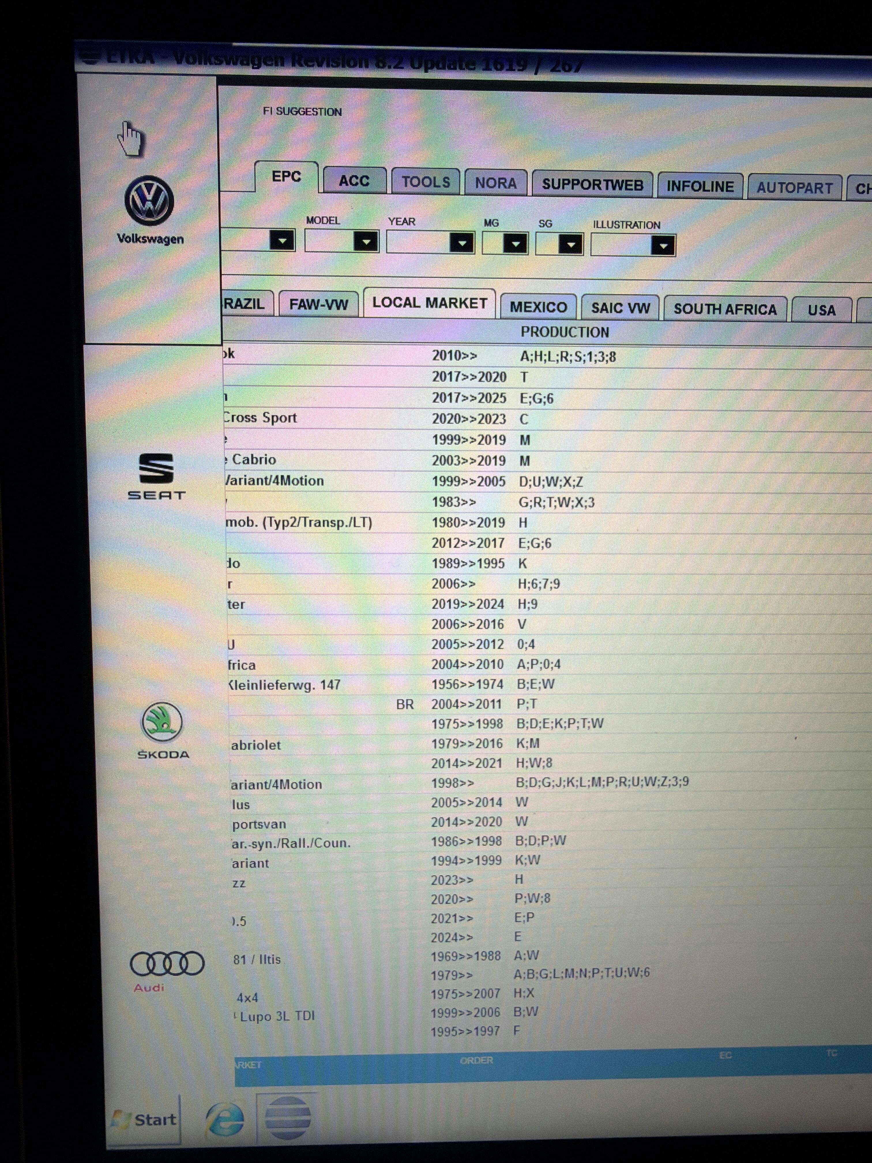Open the Windows Start menu
Image resolution: width=872 pixels, height=1163 pixels.
click(x=145, y=1119)
